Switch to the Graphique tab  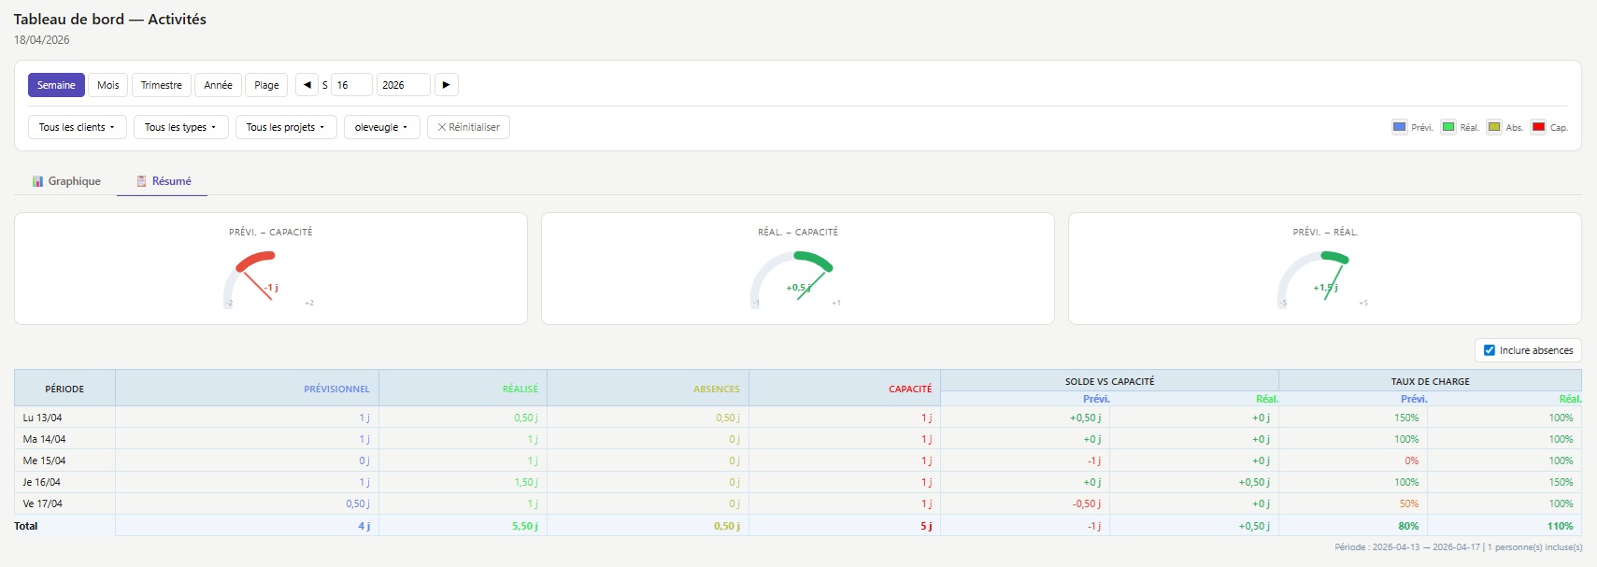pos(66,181)
